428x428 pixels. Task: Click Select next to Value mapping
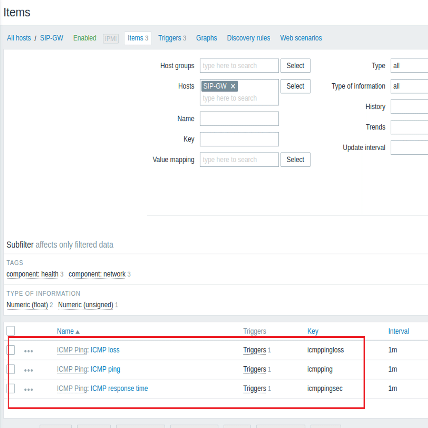pos(295,159)
